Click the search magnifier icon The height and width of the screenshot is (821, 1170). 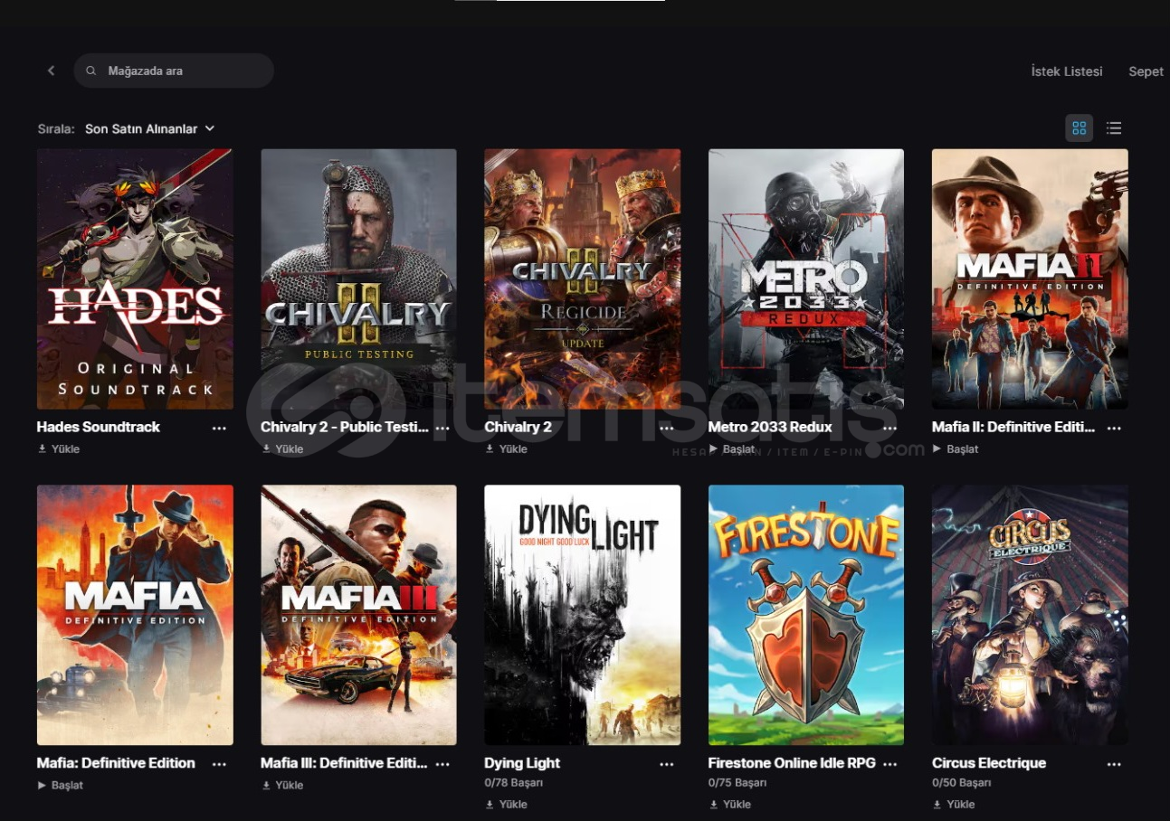[x=91, y=71]
